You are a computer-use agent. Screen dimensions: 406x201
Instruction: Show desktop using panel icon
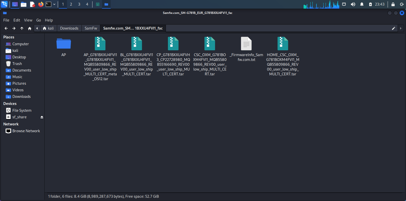(15, 4)
